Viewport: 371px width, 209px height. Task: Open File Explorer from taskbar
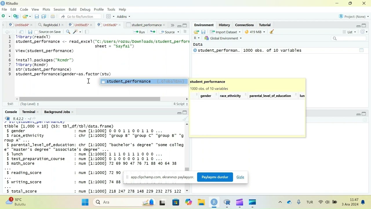pos(201,202)
